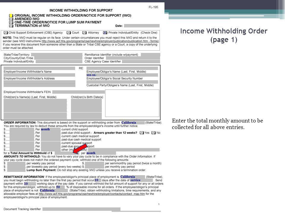Click the heading 'INCOME WITHHOLDING FOR SUPPORT'
285x213 pixels.
81,11
